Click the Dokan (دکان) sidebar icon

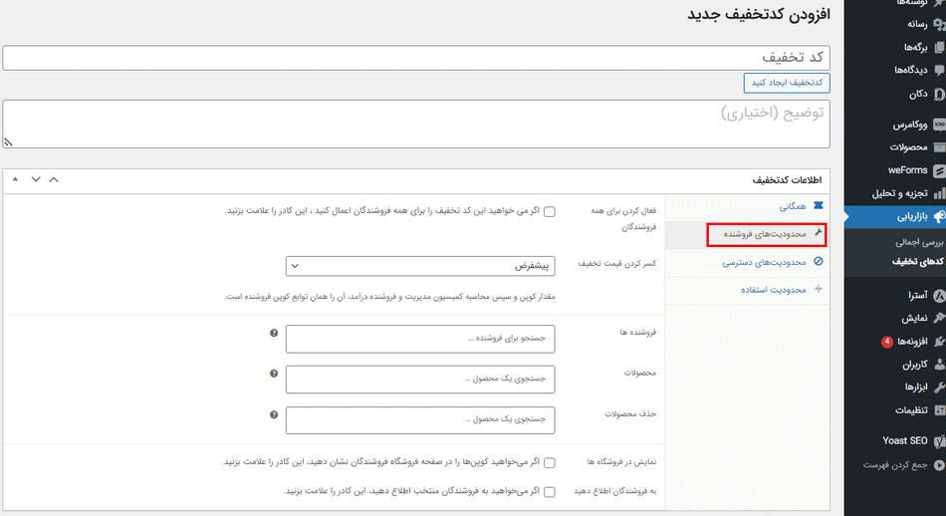coord(939,95)
